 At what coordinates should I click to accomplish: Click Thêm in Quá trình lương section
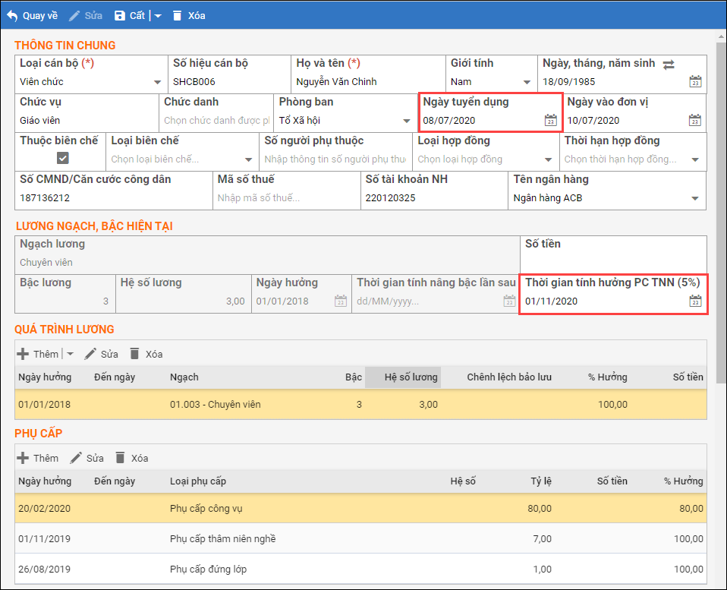click(x=38, y=354)
